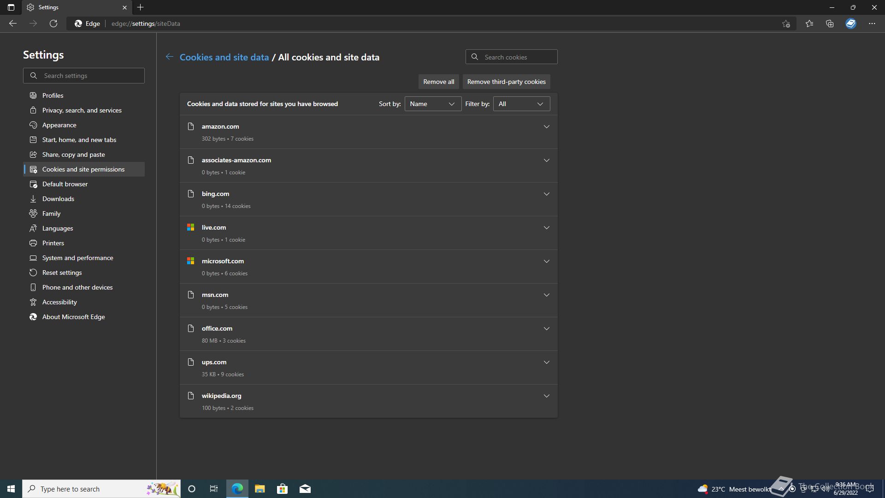Focus the Search cookies field
Viewport: 885px width, 498px height.
pos(511,57)
